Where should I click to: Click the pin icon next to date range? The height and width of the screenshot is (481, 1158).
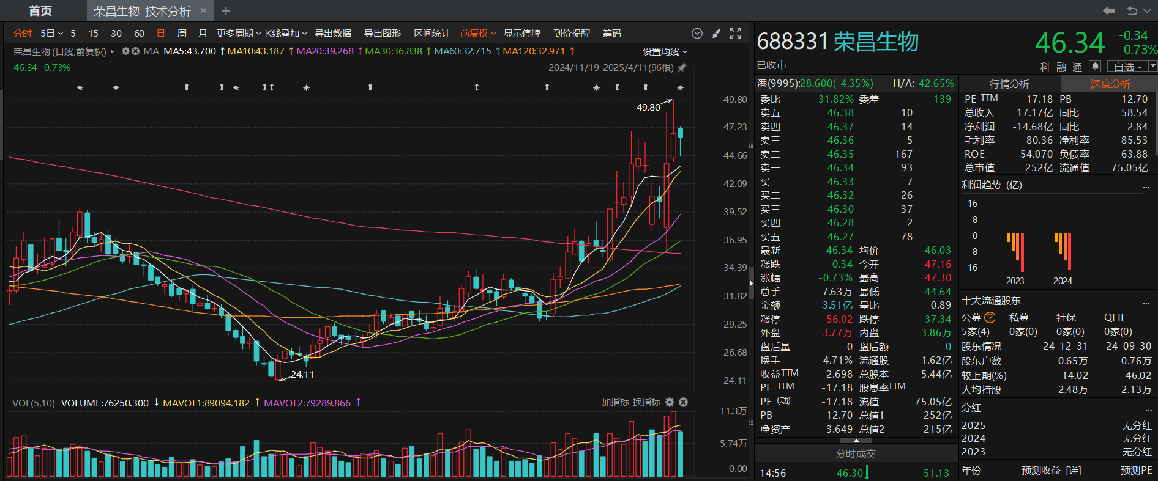coord(682,67)
